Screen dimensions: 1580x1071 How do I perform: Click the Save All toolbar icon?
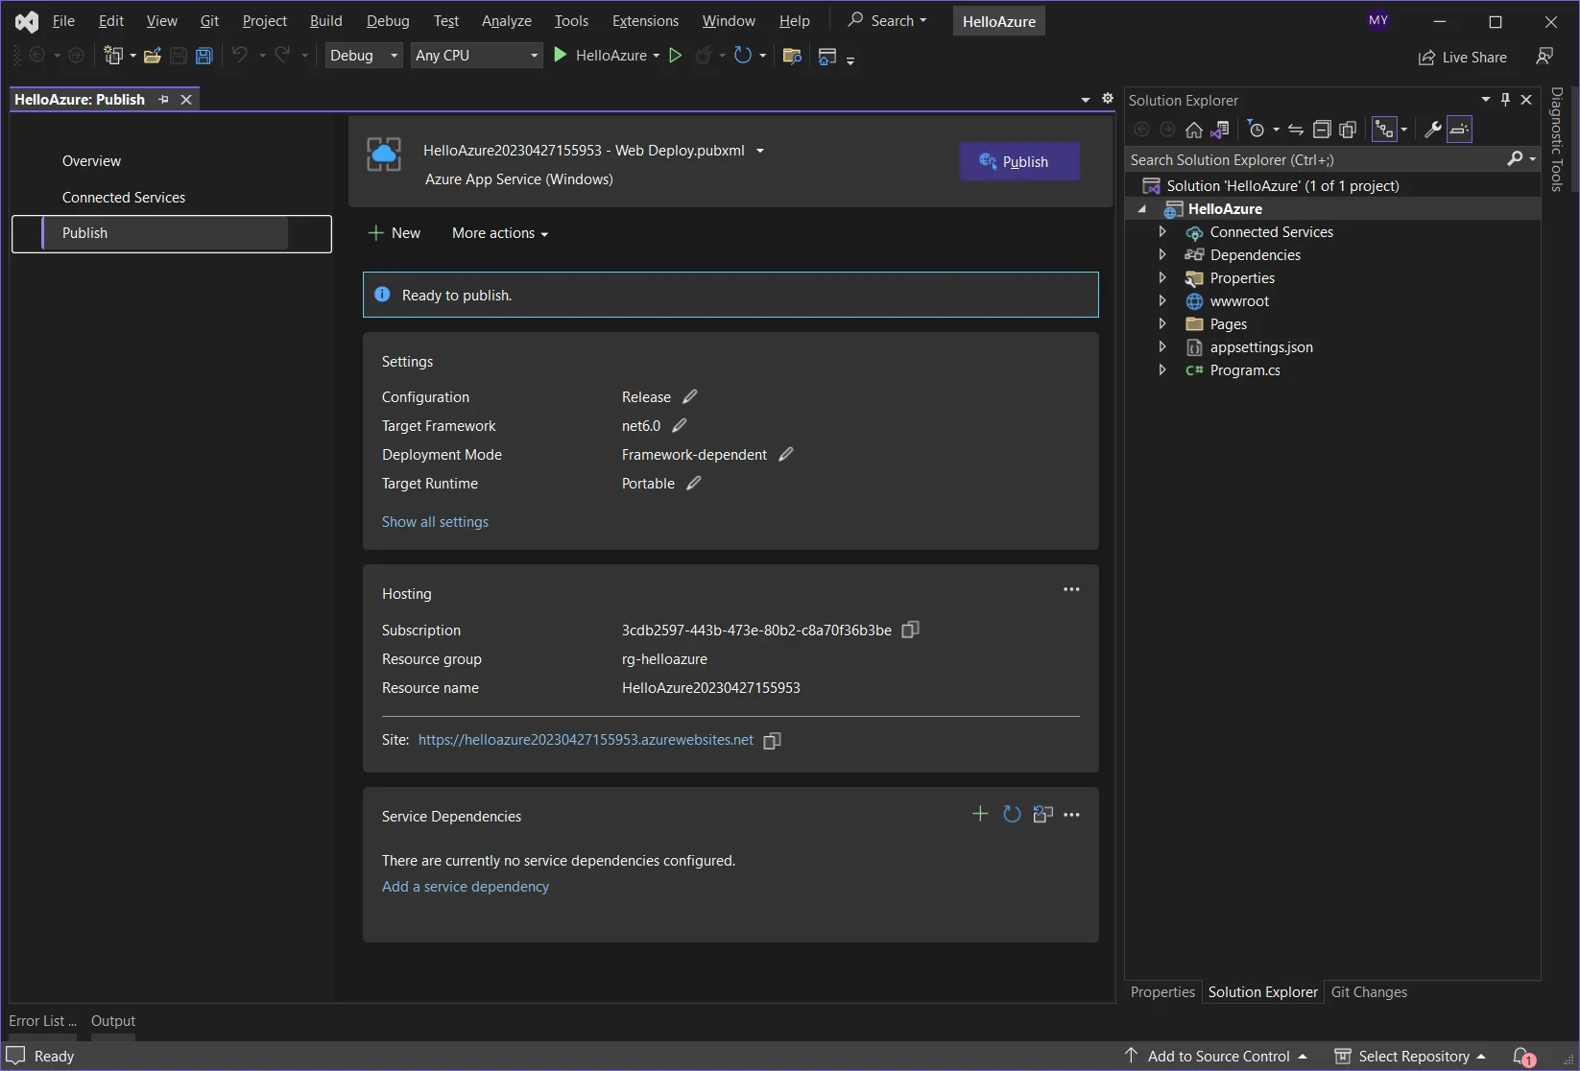203,56
